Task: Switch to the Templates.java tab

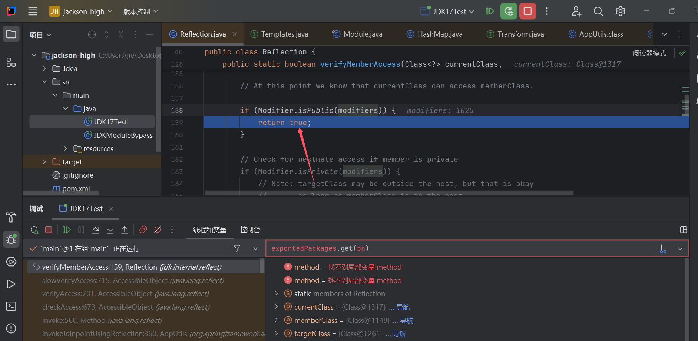Action: tap(279, 34)
